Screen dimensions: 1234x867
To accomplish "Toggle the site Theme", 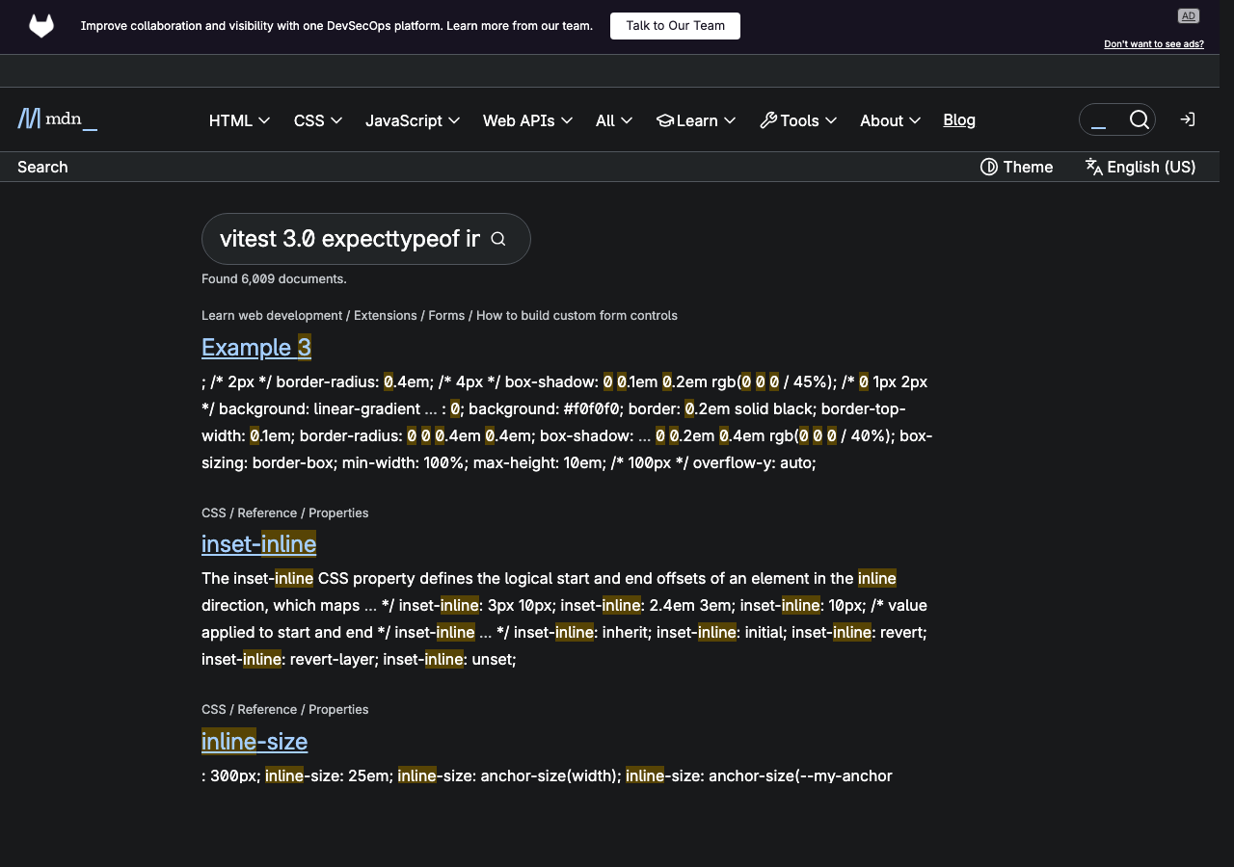I will point(1016,167).
